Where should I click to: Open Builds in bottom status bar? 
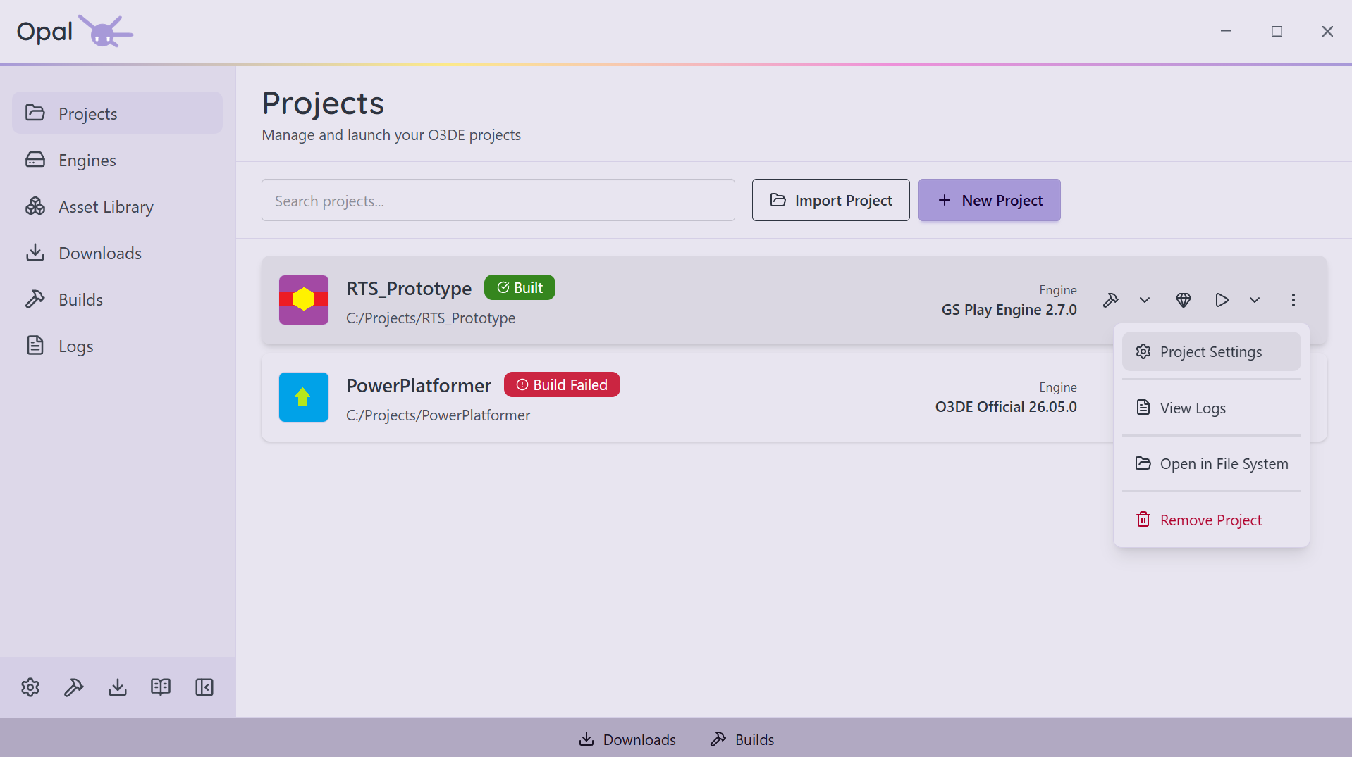742,739
